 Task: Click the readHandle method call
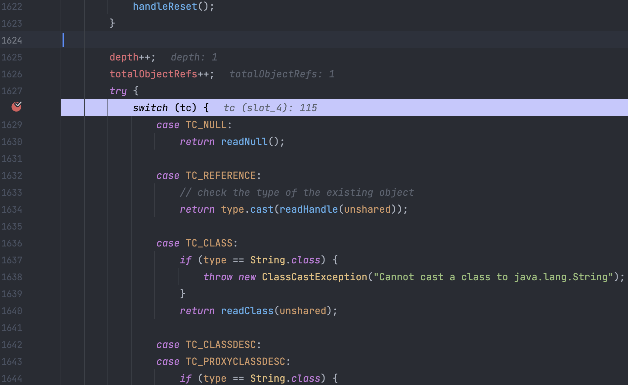coord(308,209)
